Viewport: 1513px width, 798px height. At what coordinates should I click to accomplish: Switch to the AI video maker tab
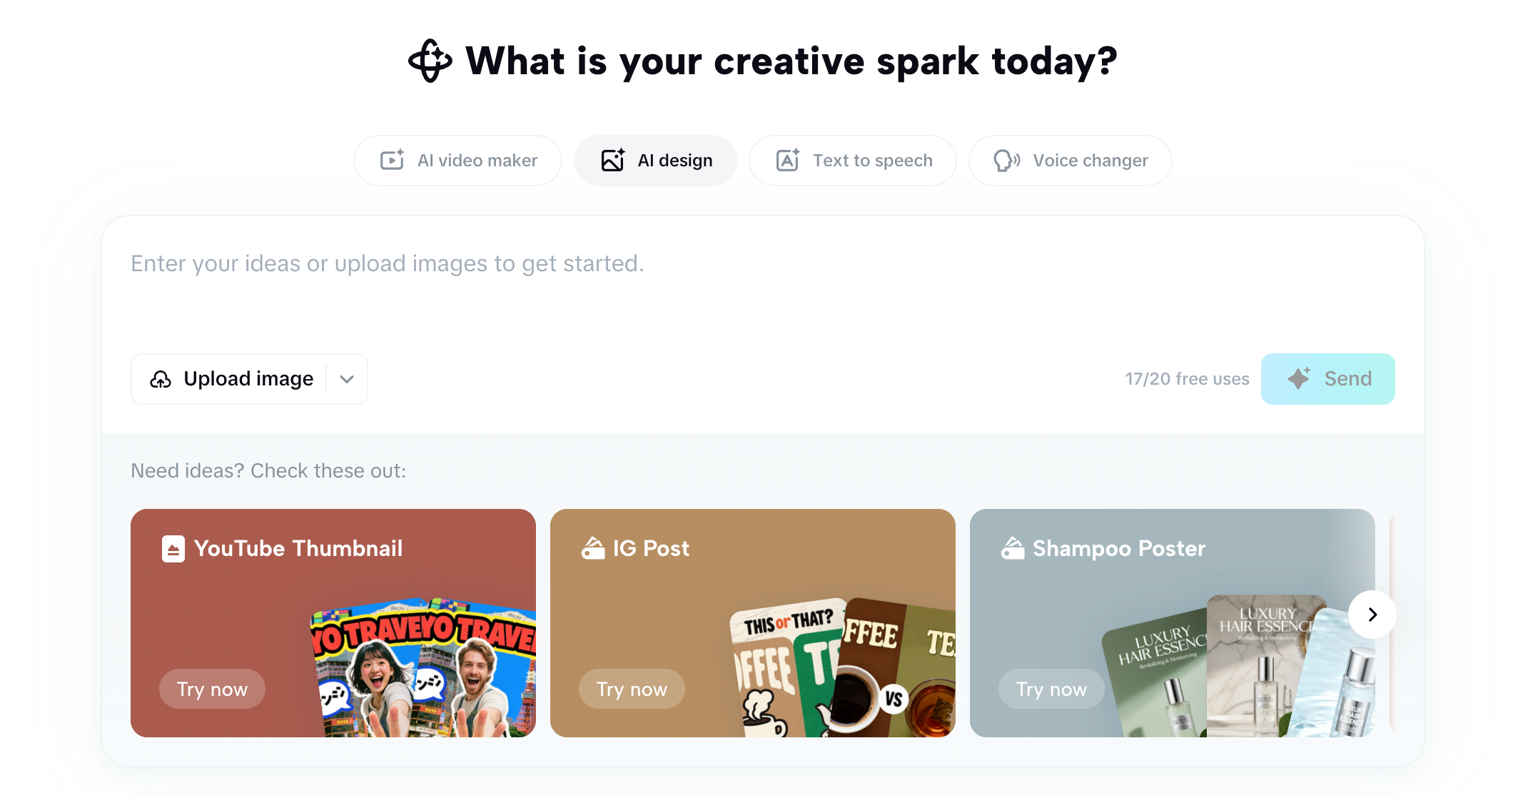pos(458,161)
